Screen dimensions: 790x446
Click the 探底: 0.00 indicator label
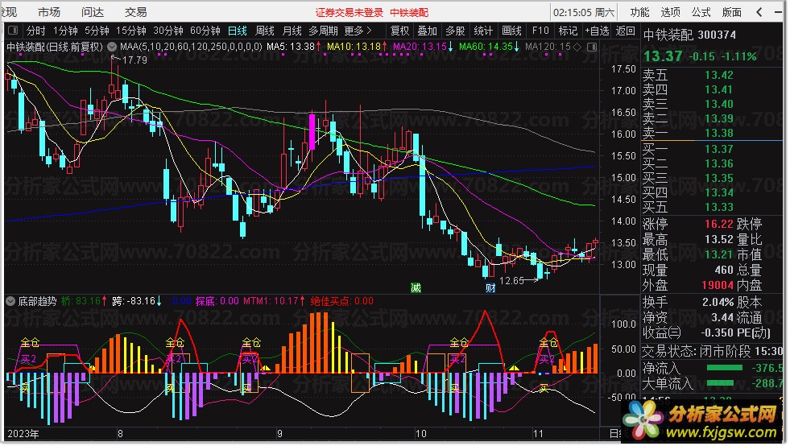pos(217,301)
